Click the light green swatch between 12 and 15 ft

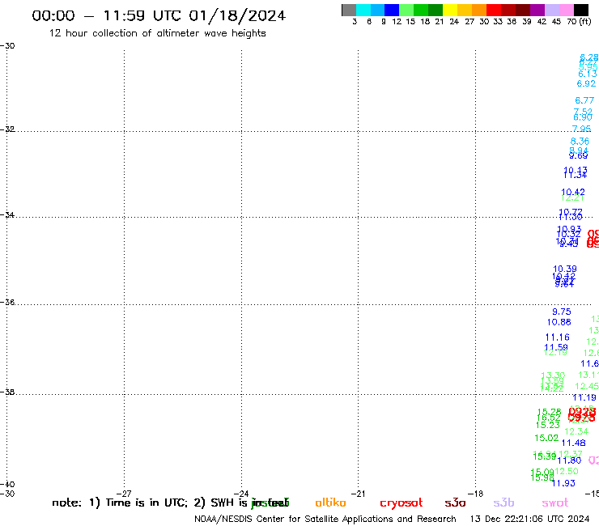[x=406, y=10]
